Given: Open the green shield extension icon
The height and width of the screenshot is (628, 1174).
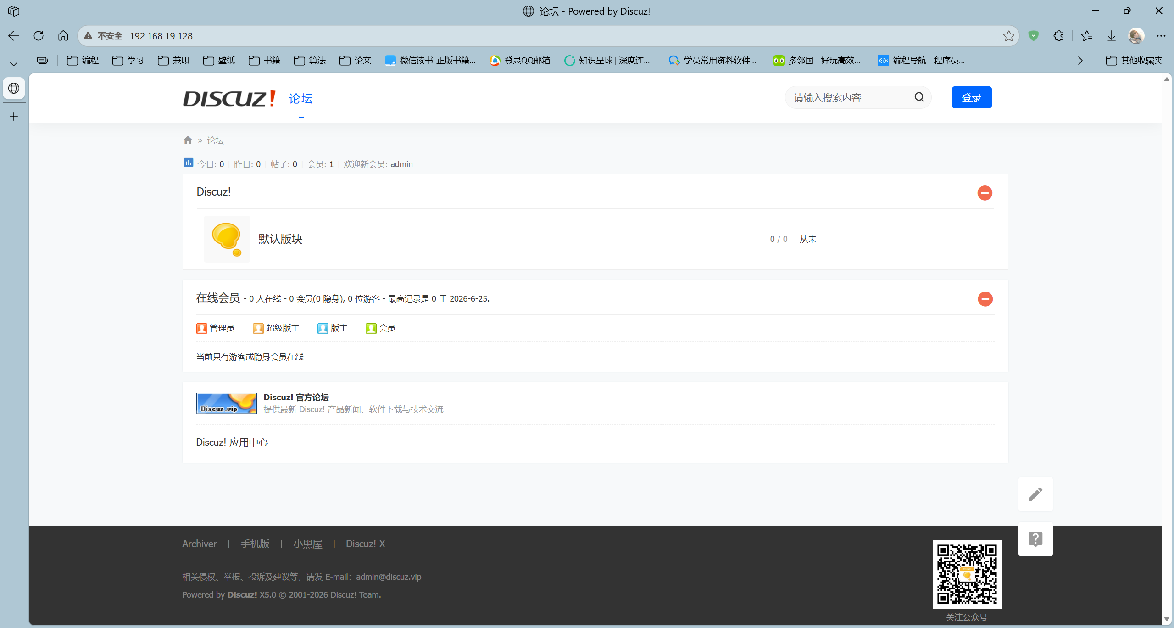Looking at the screenshot, I should (1034, 36).
